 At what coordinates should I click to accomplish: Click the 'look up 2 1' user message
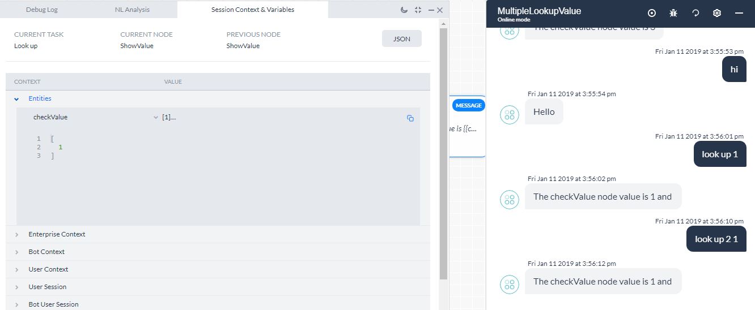(716, 239)
